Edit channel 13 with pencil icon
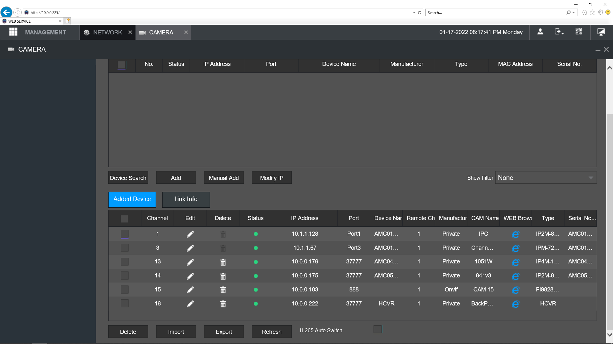This screenshot has height=344, width=613. coord(190,262)
